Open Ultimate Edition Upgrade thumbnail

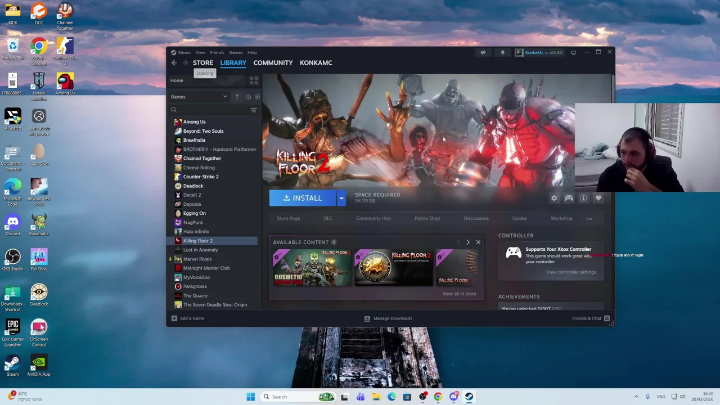(x=394, y=268)
